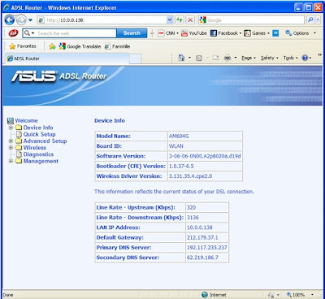Open the search provider dropdown arrow
This screenshot has width=325, height=299.
(x=318, y=20)
